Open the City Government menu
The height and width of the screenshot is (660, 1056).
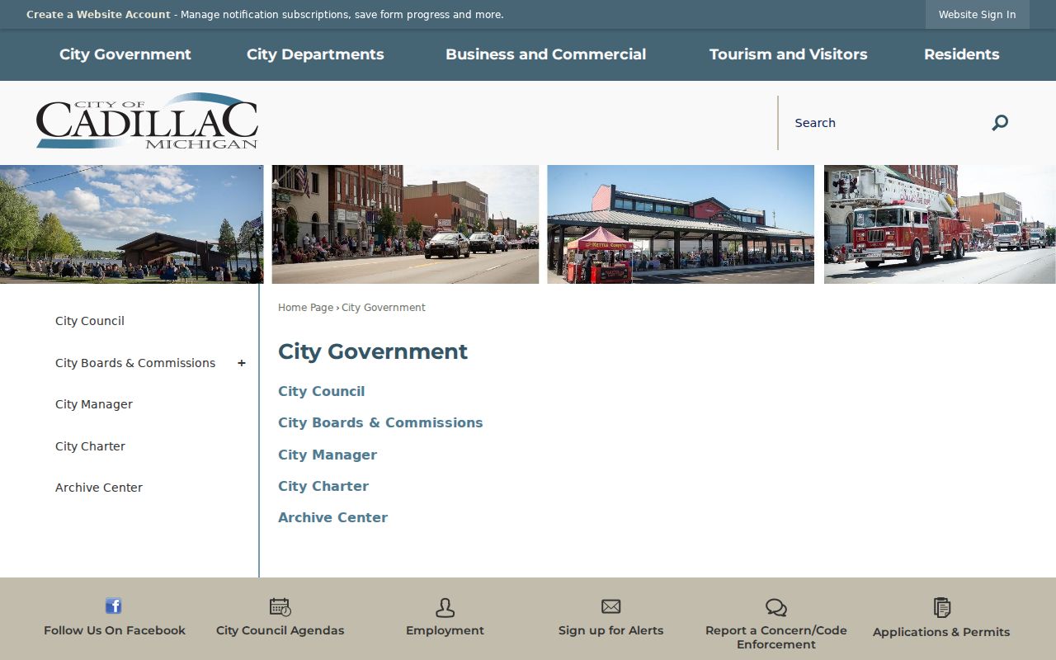pyautogui.click(x=125, y=54)
